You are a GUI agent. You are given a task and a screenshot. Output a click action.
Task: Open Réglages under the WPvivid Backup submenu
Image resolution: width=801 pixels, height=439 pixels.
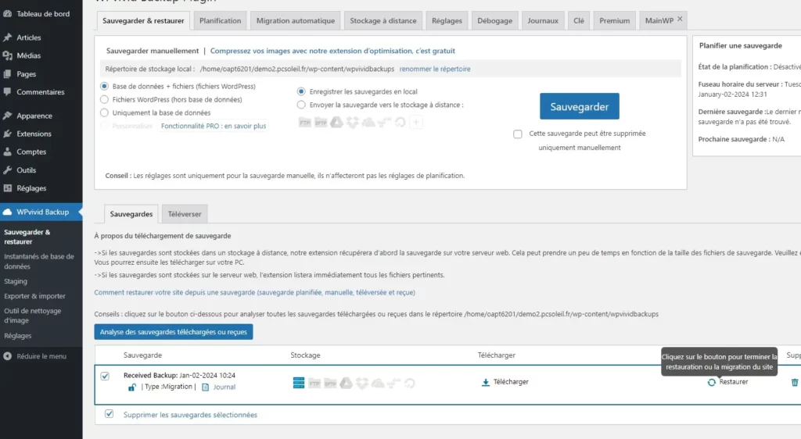[17, 336]
